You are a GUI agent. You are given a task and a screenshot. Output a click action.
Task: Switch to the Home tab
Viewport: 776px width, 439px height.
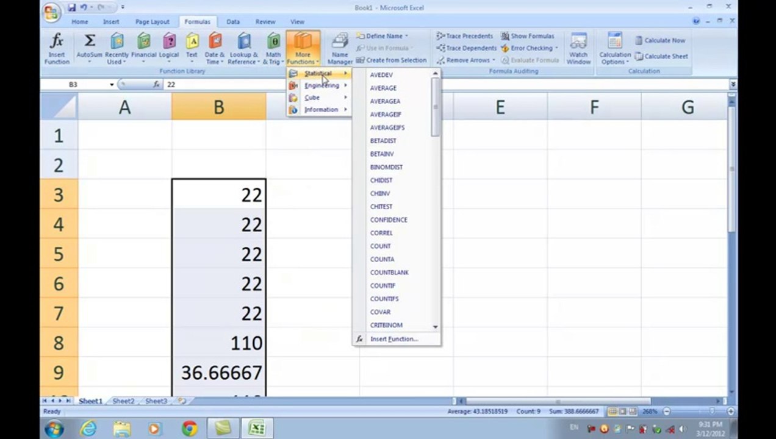[x=79, y=21]
